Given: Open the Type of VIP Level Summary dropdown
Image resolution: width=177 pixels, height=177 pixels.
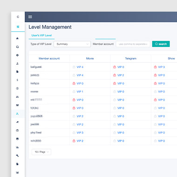Looking at the screenshot, I should 72,44.
